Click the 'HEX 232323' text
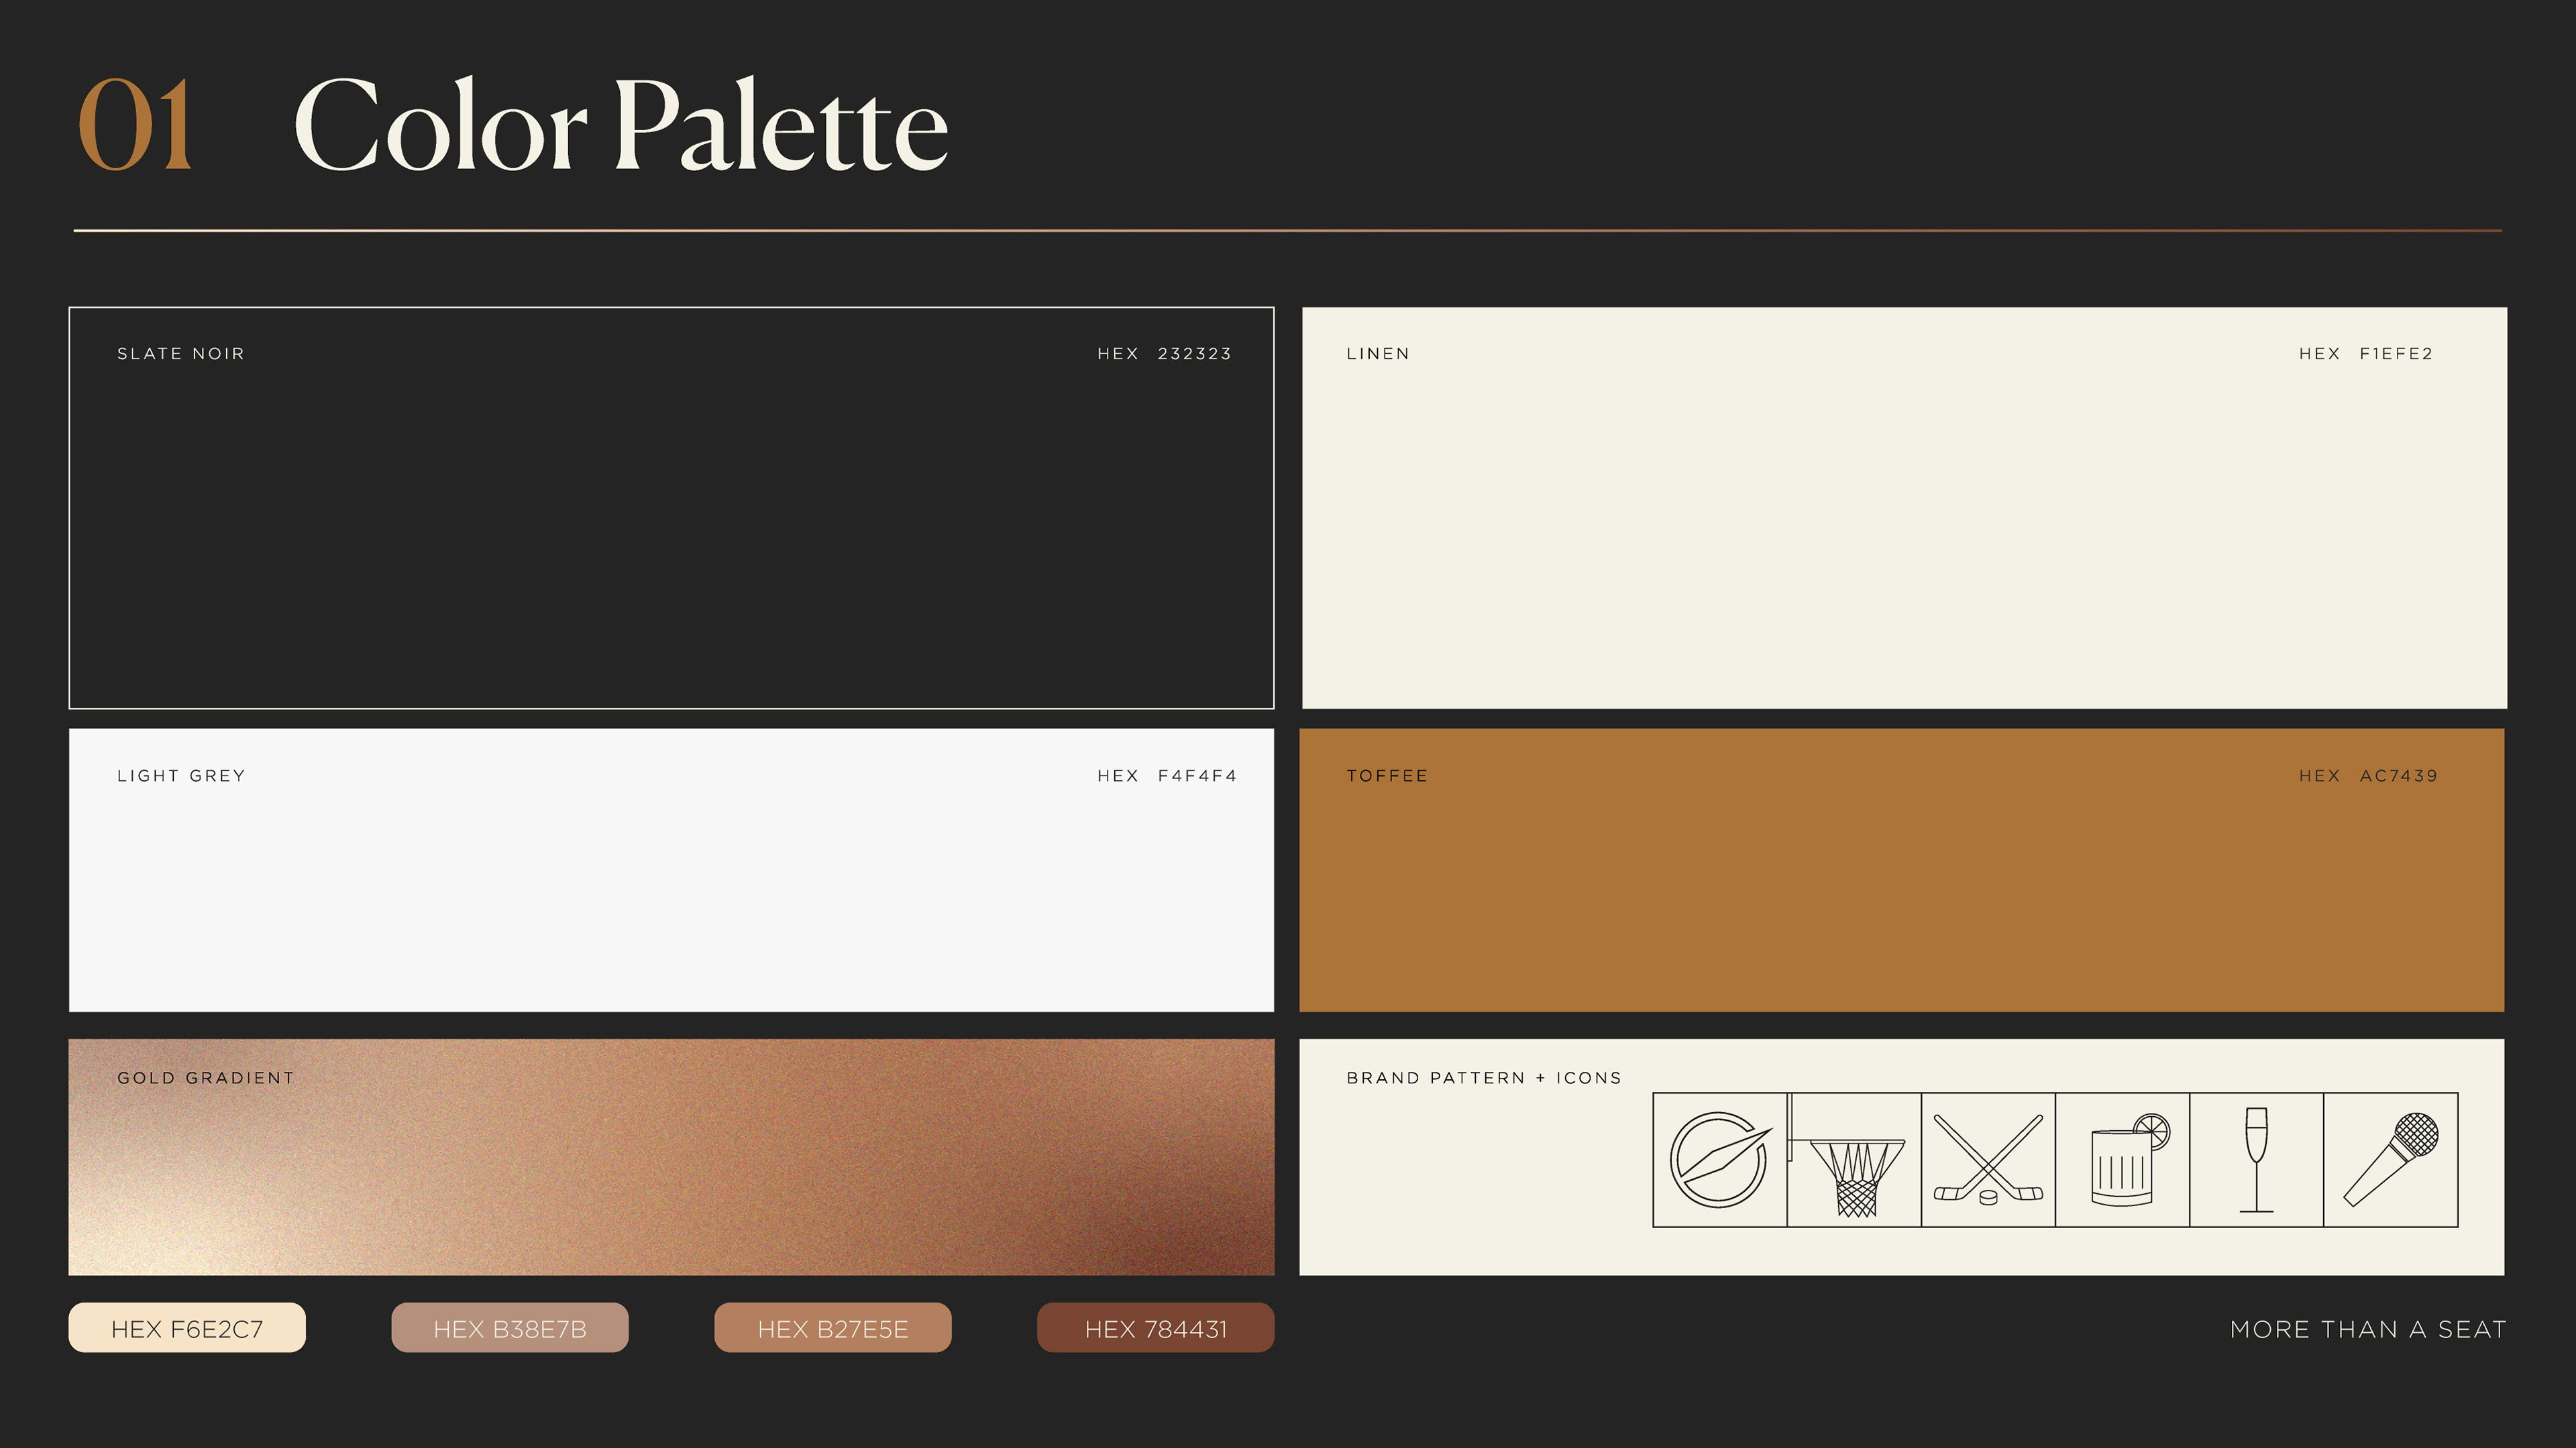The width and height of the screenshot is (2576, 1448). (x=1164, y=354)
